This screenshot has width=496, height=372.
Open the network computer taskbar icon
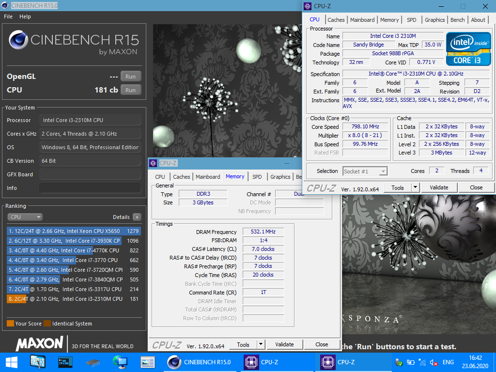[x=120, y=362]
